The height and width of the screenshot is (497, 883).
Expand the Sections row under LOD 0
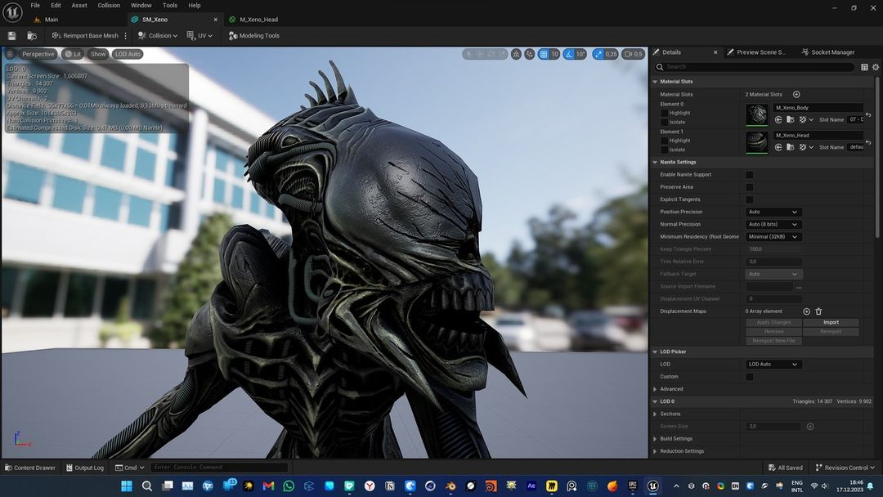(x=655, y=414)
